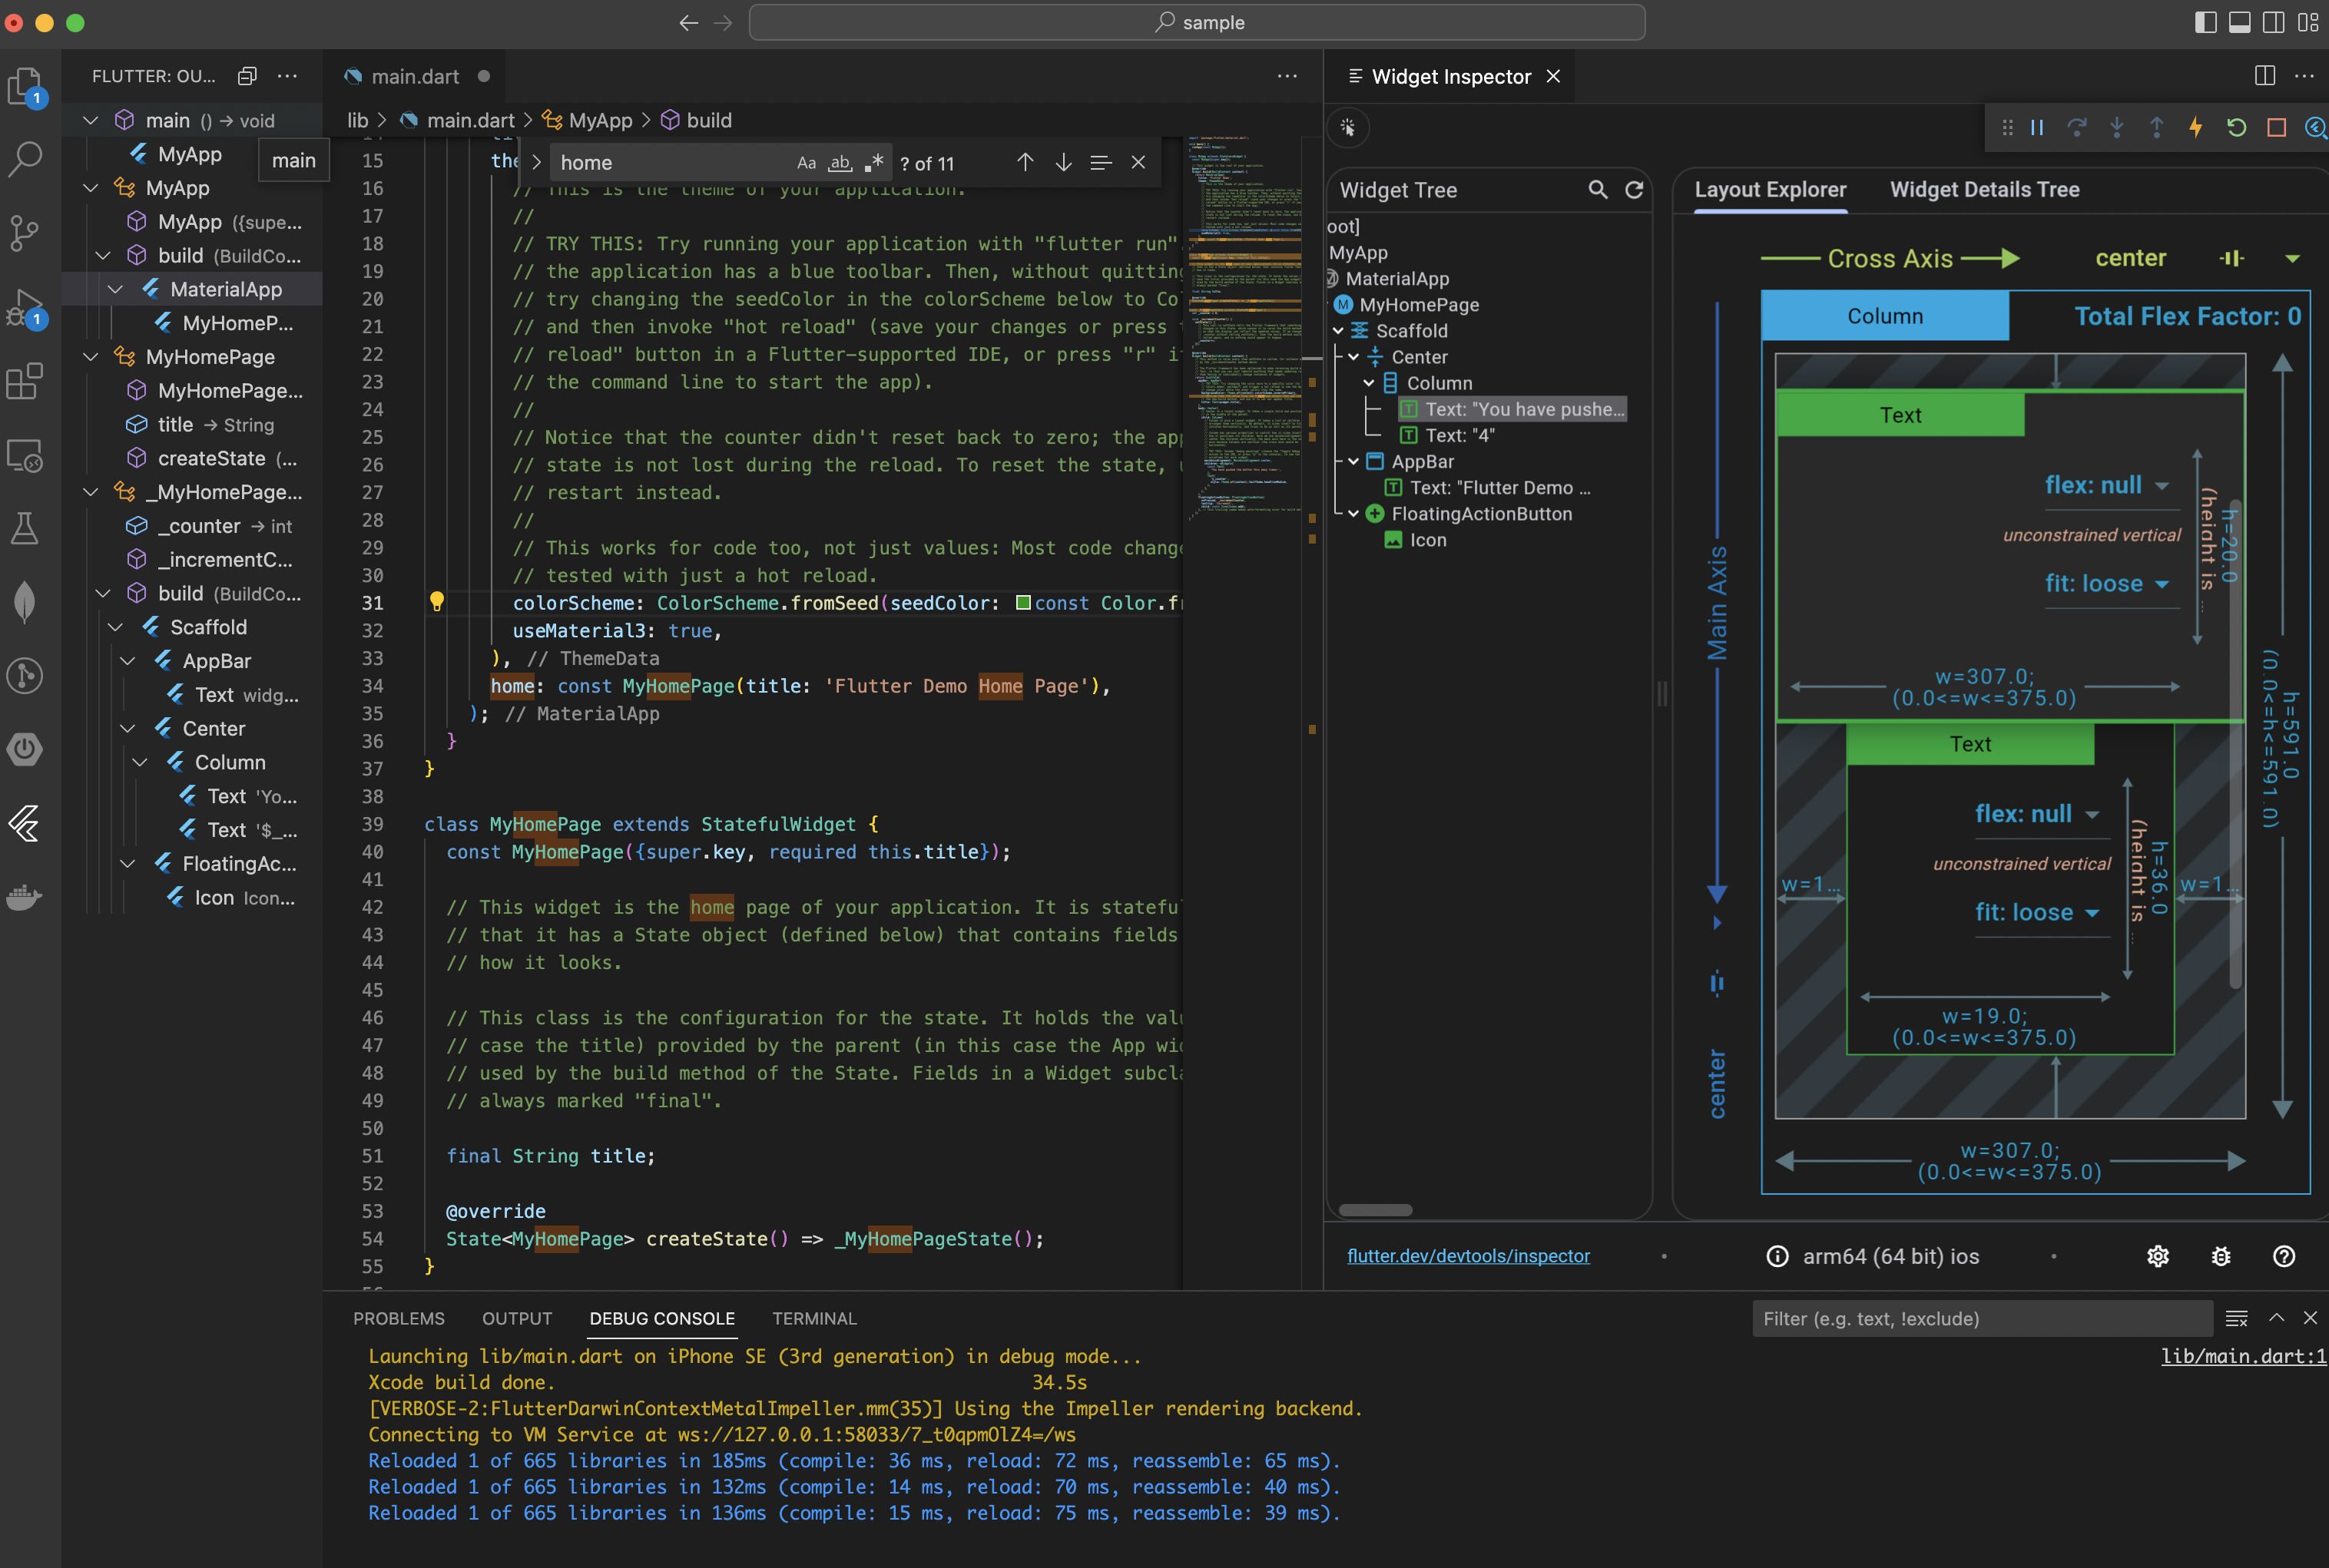This screenshot has height=1568, width=2329.
Task: Toggle select widget mode in inspector
Action: tap(1347, 127)
